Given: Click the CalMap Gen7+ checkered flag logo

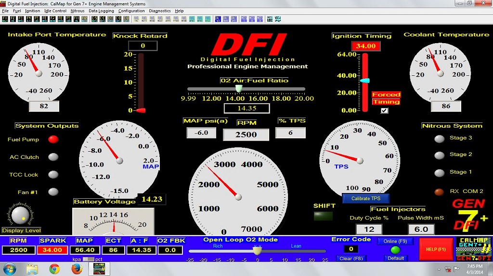Looking at the screenshot, I should pyautogui.click(x=474, y=249).
